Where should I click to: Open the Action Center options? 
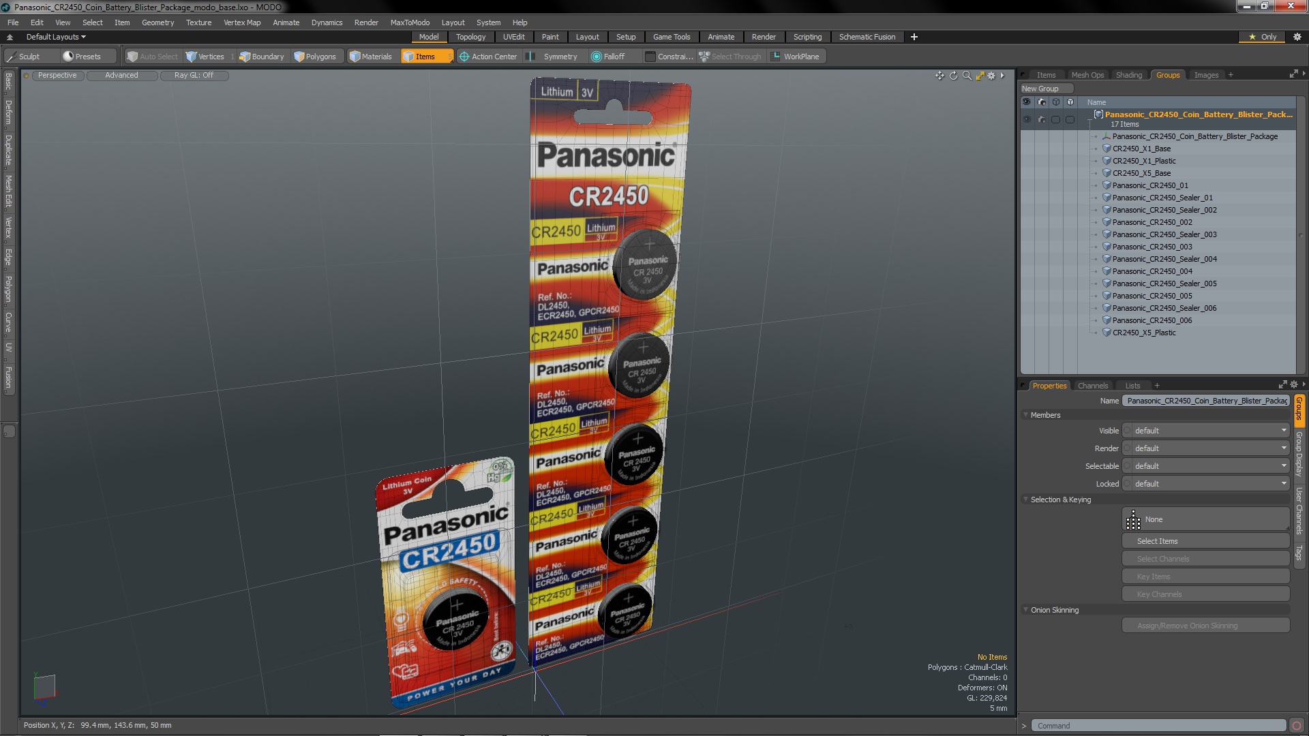pyautogui.click(x=488, y=57)
